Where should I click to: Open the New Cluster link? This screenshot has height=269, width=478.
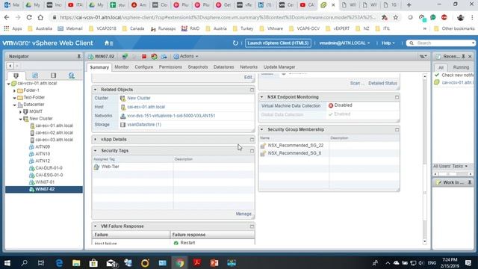(139, 98)
